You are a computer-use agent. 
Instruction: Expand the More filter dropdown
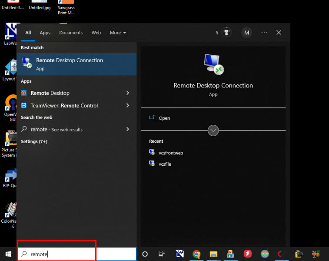point(118,33)
